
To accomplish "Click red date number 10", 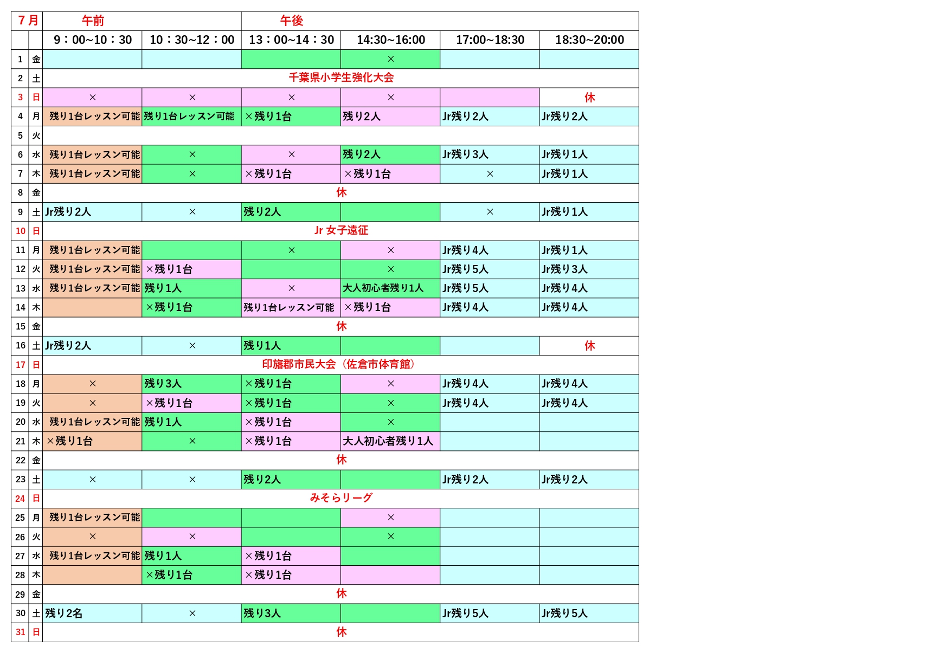I will point(21,231).
